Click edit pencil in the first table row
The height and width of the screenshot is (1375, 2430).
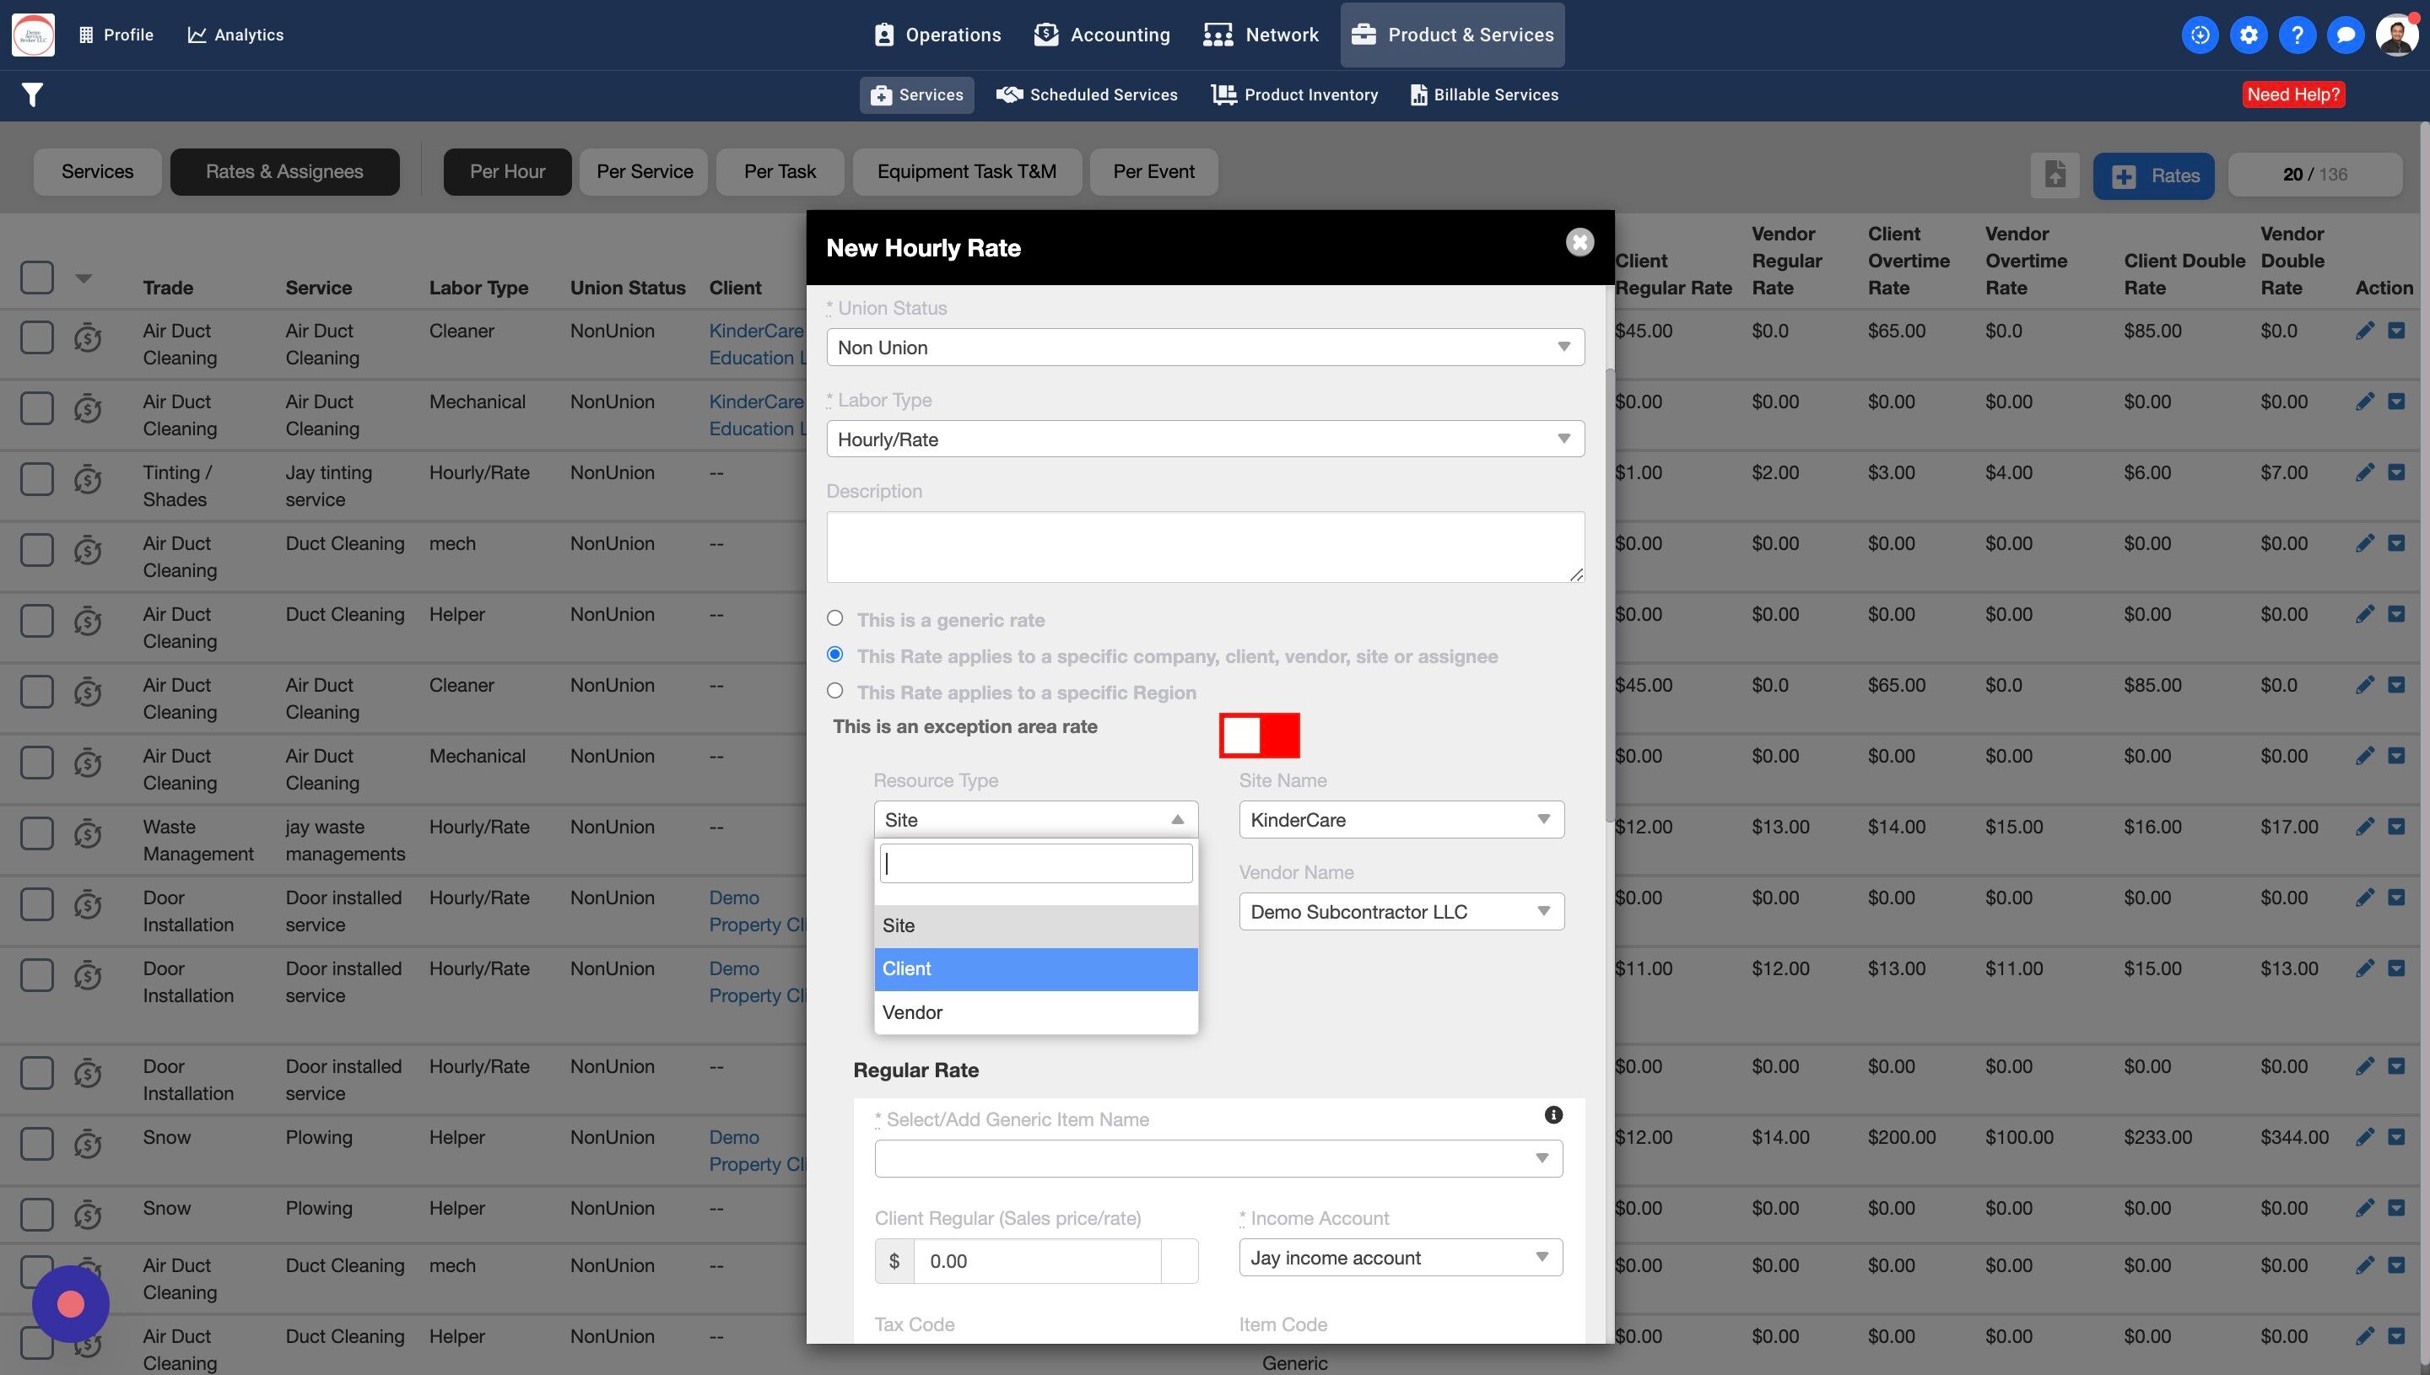[x=2364, y=331]
